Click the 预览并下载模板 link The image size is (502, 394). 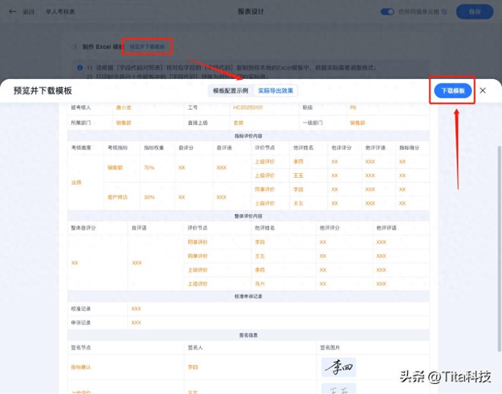click(147, 46)
